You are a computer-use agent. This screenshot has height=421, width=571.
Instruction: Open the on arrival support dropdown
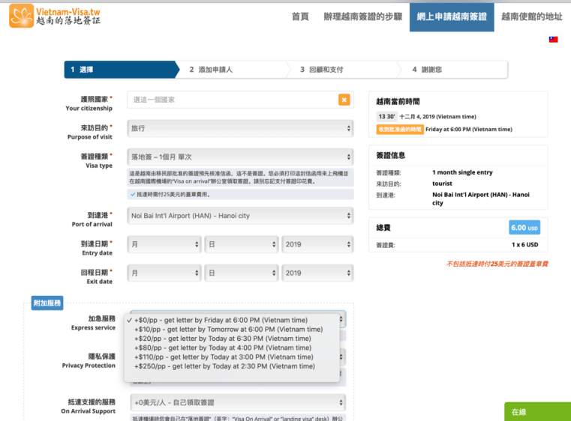pyautogui.click(x=239, y=402)
